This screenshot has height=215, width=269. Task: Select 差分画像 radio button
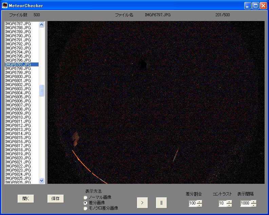[85, 203]
